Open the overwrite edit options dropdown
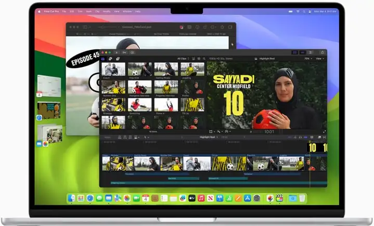This screenshot has height=226, width=374. click(137, 137)
